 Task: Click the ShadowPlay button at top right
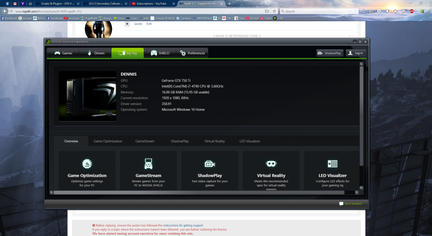pos(330,53)
